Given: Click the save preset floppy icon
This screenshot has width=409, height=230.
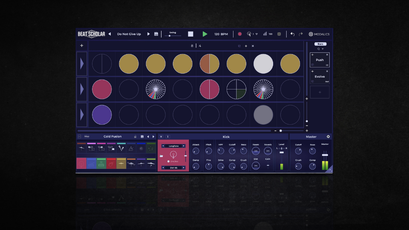Looking at the screenshot, I should (156, 34).
